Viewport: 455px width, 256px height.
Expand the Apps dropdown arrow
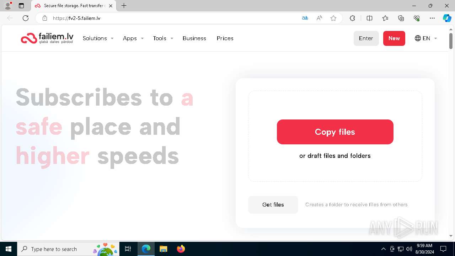(142, 38)
